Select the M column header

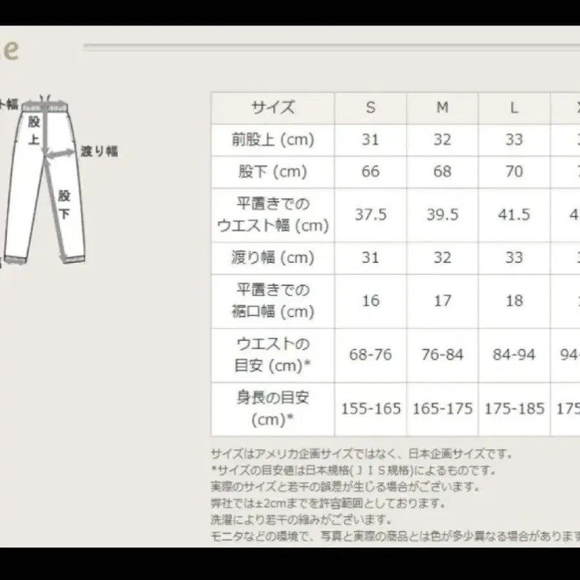pos(442,108)
